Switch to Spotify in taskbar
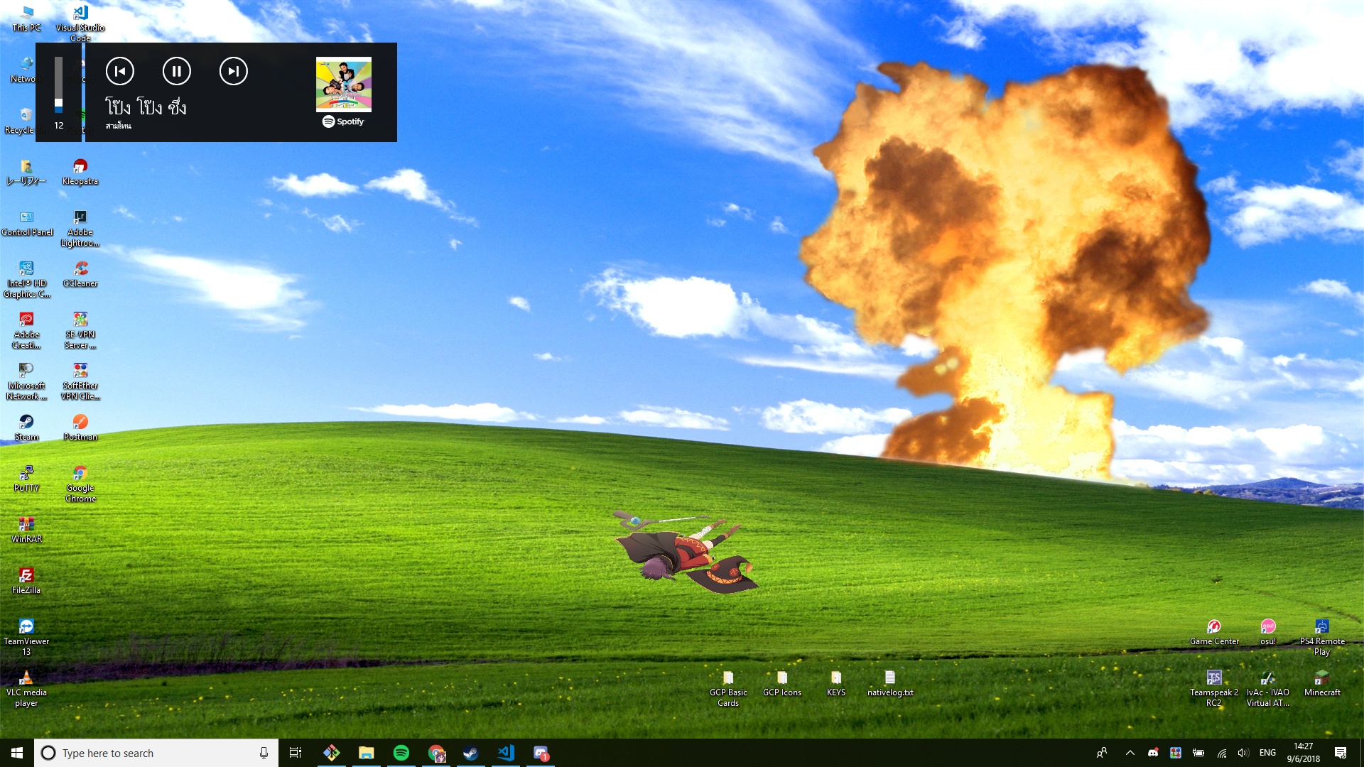 401,753
